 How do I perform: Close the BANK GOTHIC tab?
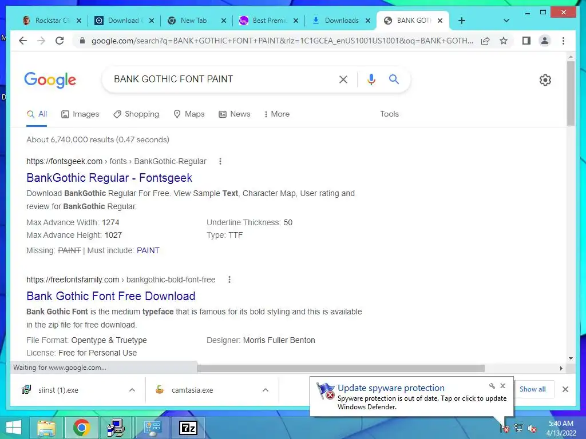(x=440, y=21)
